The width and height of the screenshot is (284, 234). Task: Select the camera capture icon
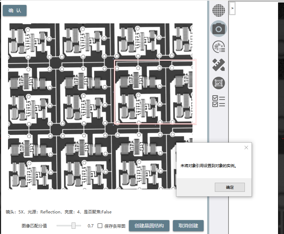[219, 29]
